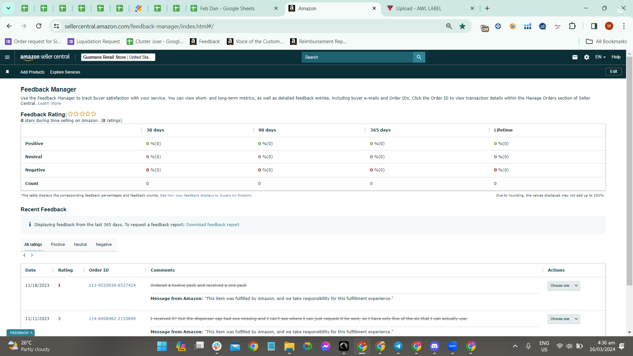Open Chrome three-dot menu

[624, 26]
